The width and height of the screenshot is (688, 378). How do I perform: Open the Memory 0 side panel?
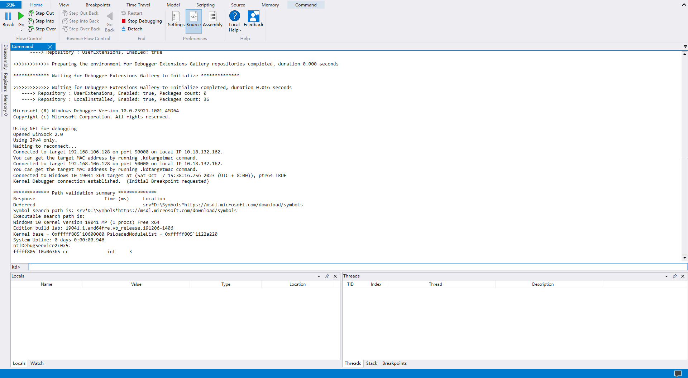[5, 105]
